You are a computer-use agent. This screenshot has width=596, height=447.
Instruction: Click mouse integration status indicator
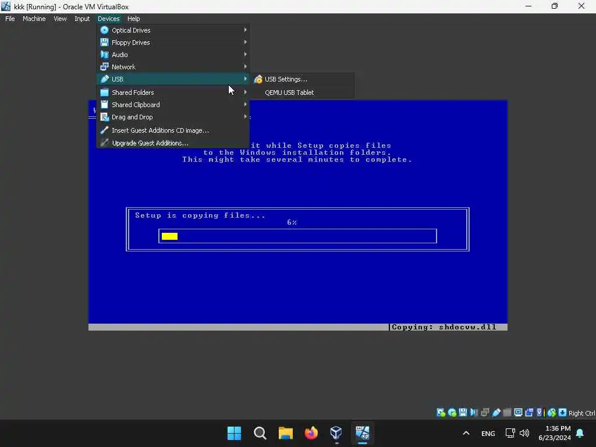pos(552,413)
